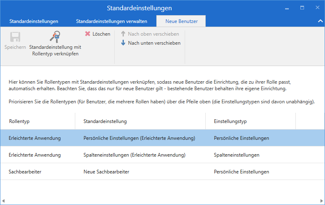Select Erleichterte Anwendung in Spalteneinstellungen row
This screenshot has width=325, height=205.
35,155
